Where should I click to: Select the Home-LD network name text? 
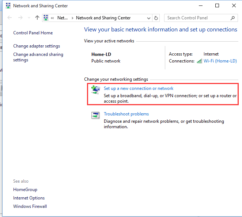(x=101, y=54)
